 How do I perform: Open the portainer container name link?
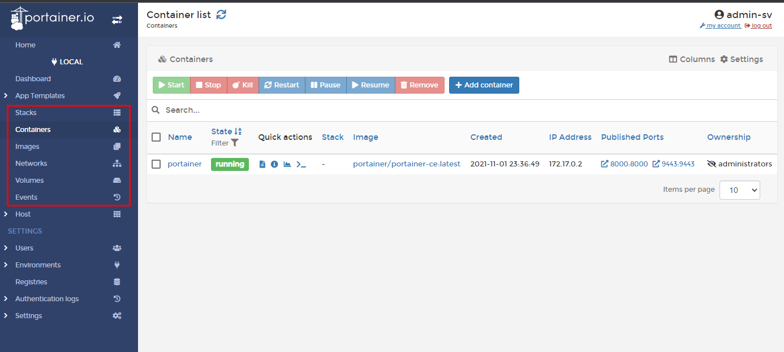(185, 164)
